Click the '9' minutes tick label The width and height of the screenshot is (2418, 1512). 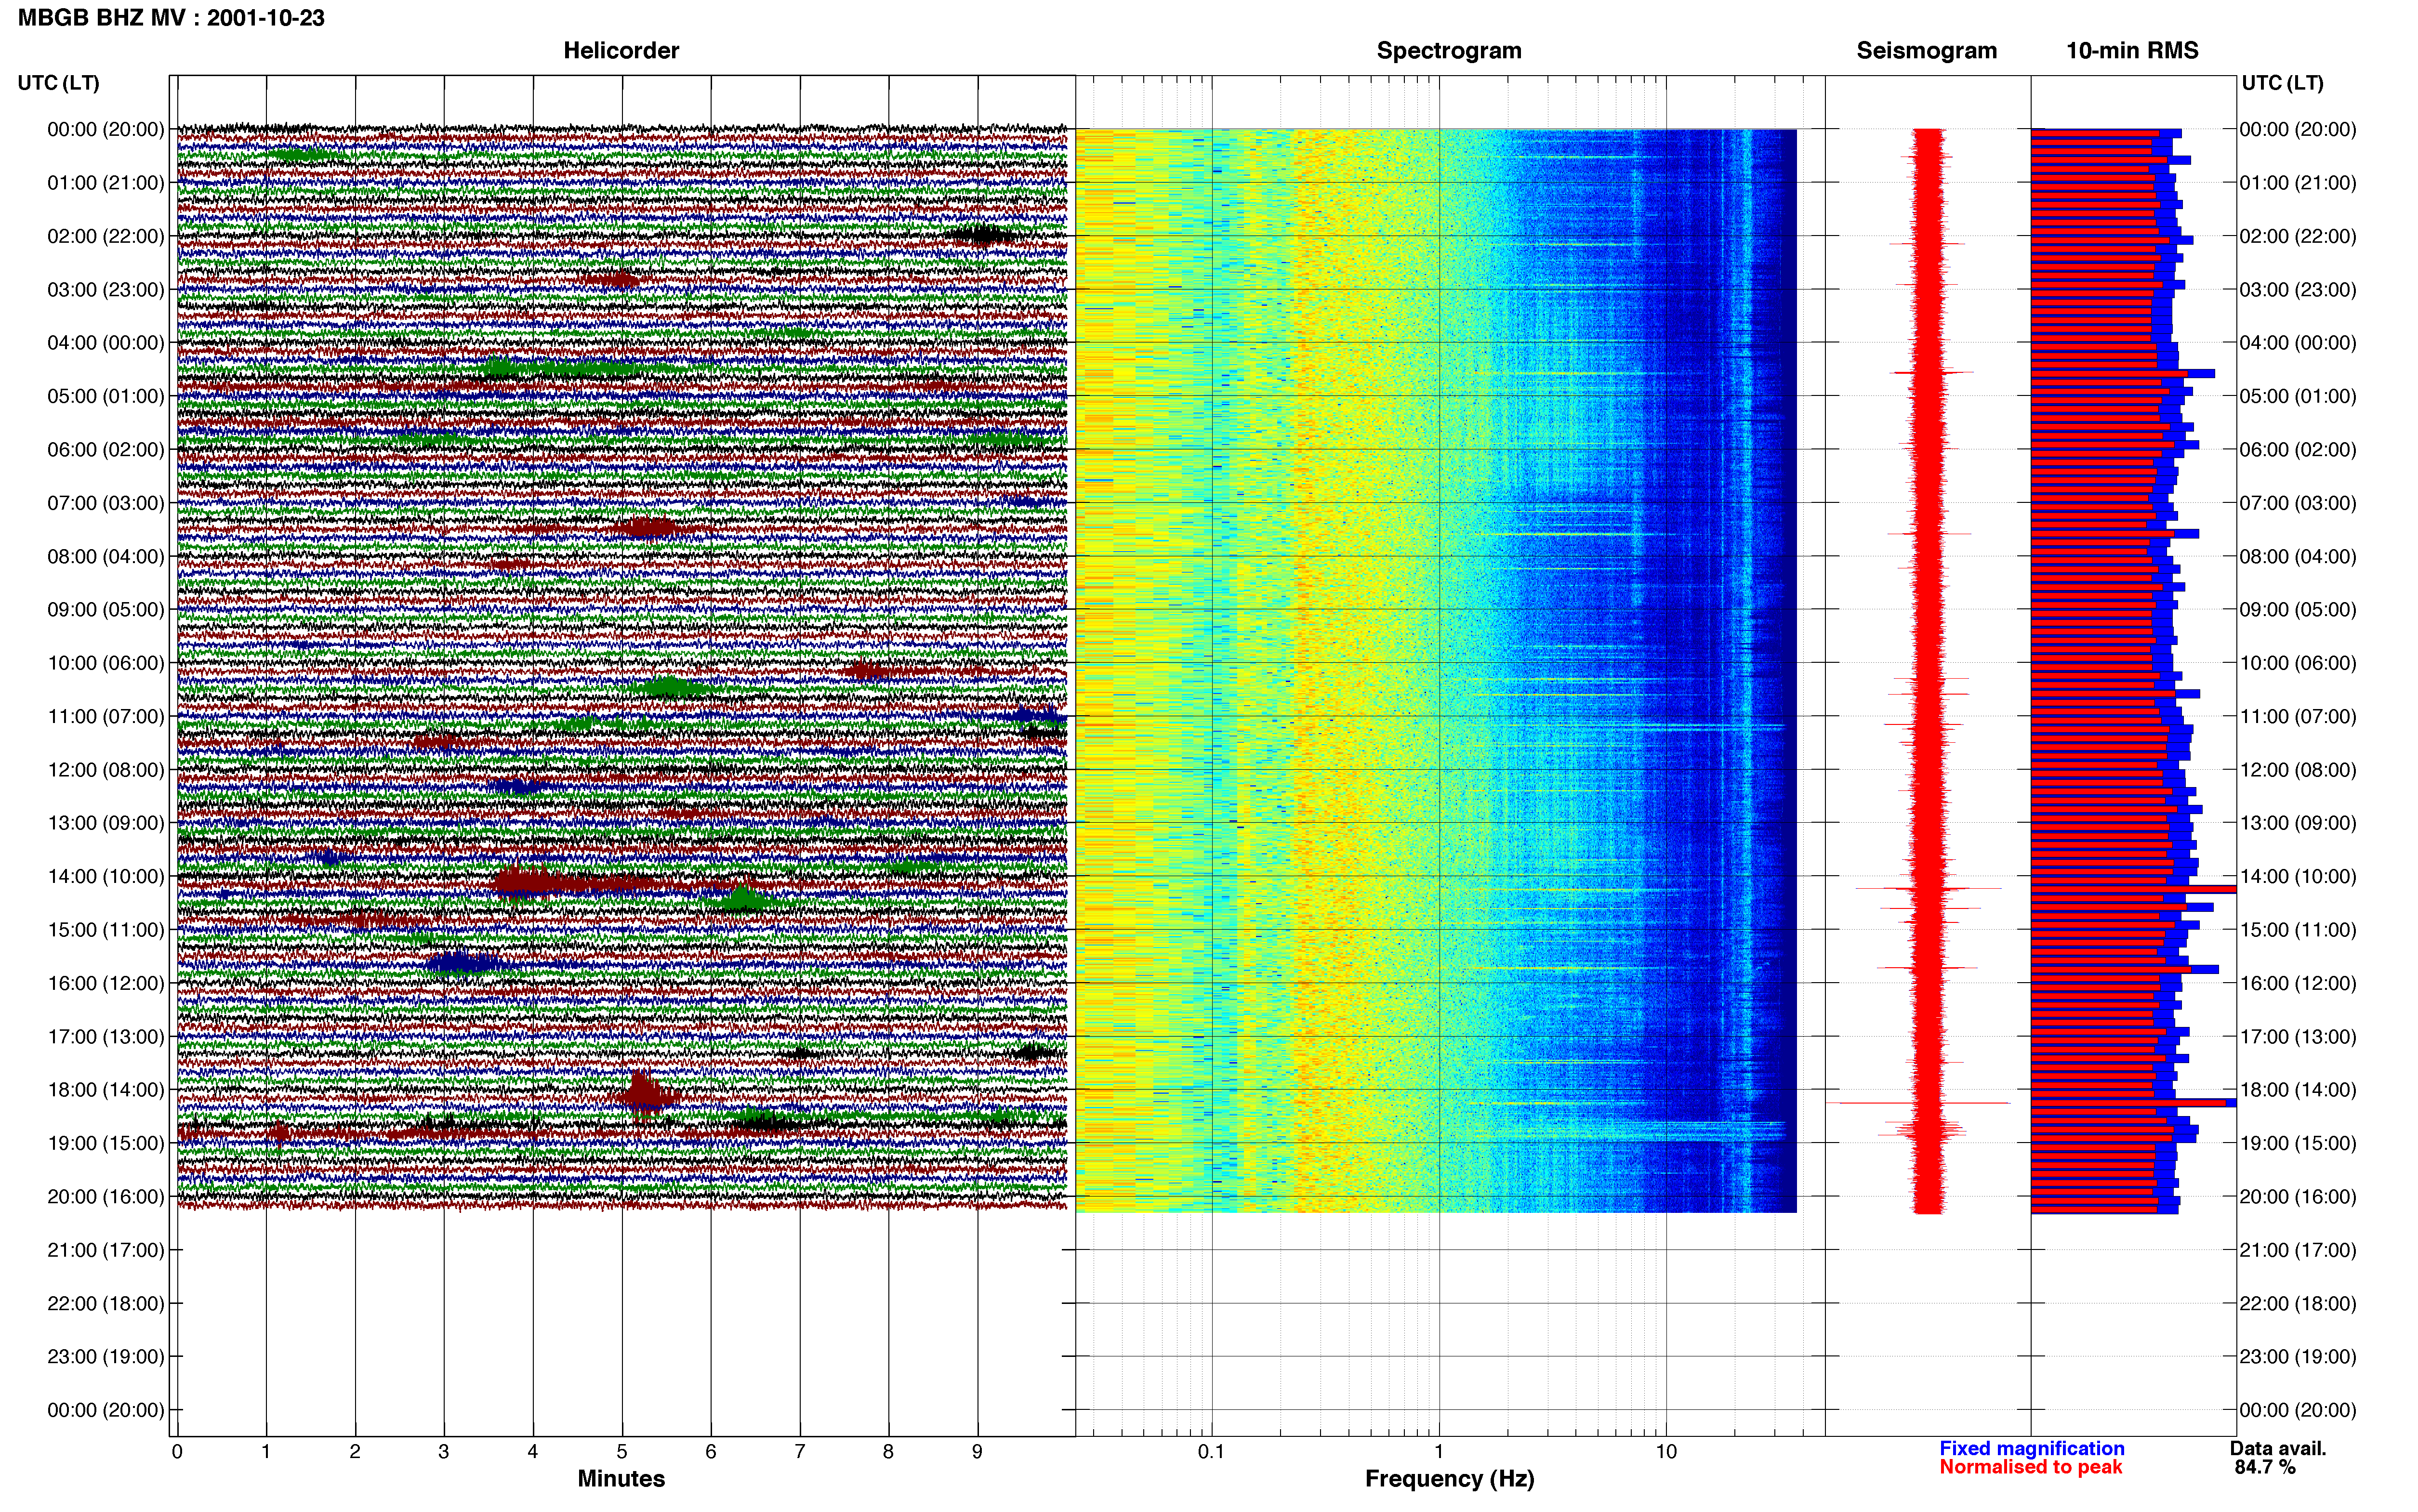pyautogui.click(x=977, y=1452)
